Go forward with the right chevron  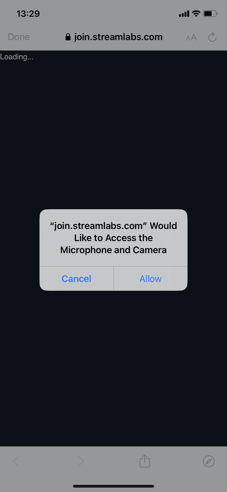tap(81, 461)
